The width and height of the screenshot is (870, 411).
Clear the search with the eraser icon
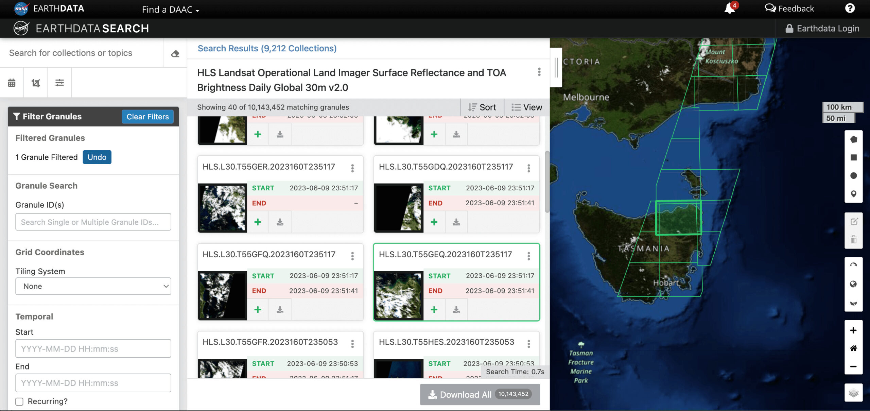(x=175, y=53)
